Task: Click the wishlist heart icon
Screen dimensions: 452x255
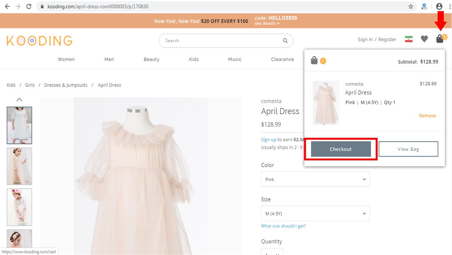Action: tap(424, 39)
